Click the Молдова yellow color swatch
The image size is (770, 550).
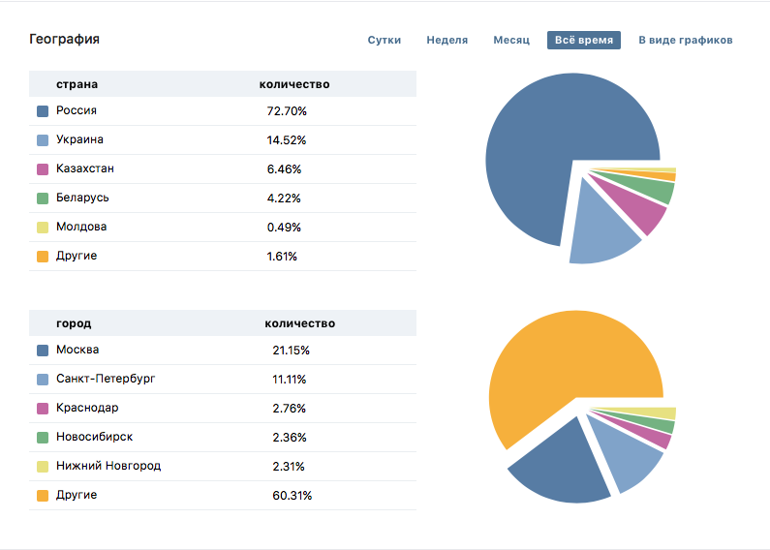43,228
